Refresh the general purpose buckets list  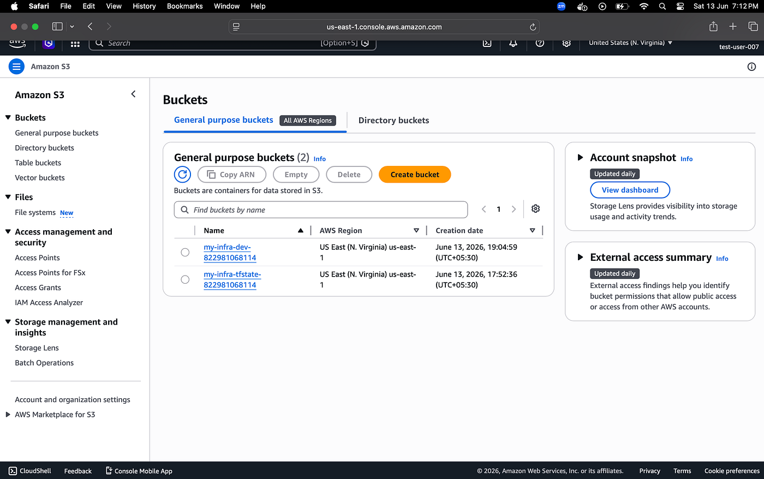pyautogui.click(x=182, y=175)
